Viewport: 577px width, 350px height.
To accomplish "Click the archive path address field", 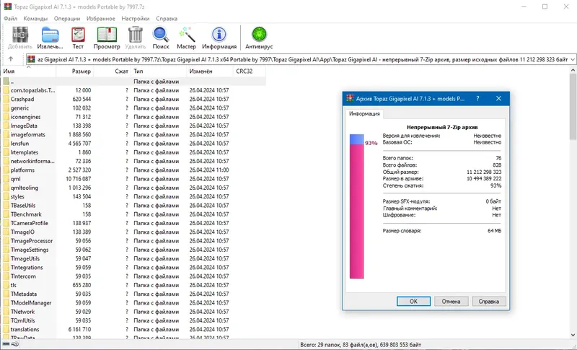I will 301,59.
